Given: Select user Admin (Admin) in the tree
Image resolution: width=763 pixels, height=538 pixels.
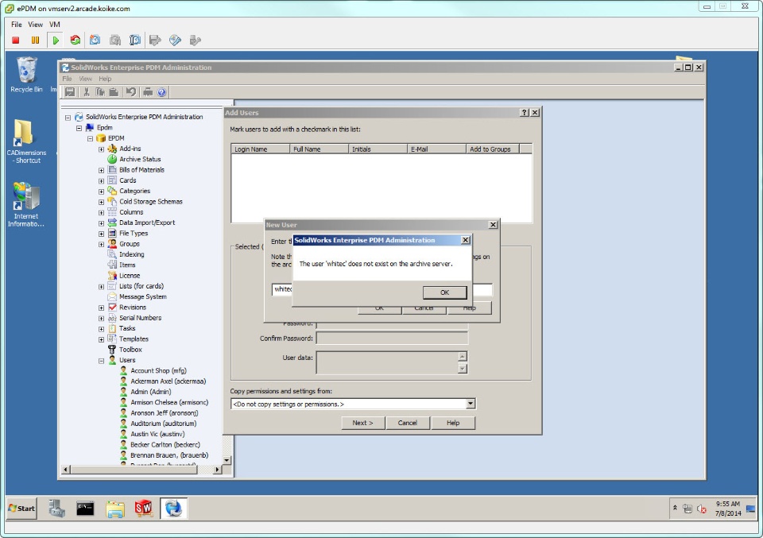Looking at the screenshot, I should click(151, 392).
